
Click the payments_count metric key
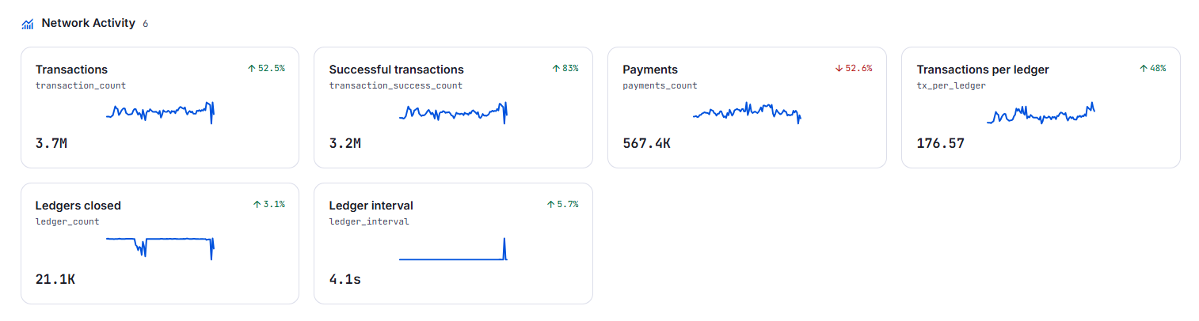pyautogui.click(x=660, y=85)
